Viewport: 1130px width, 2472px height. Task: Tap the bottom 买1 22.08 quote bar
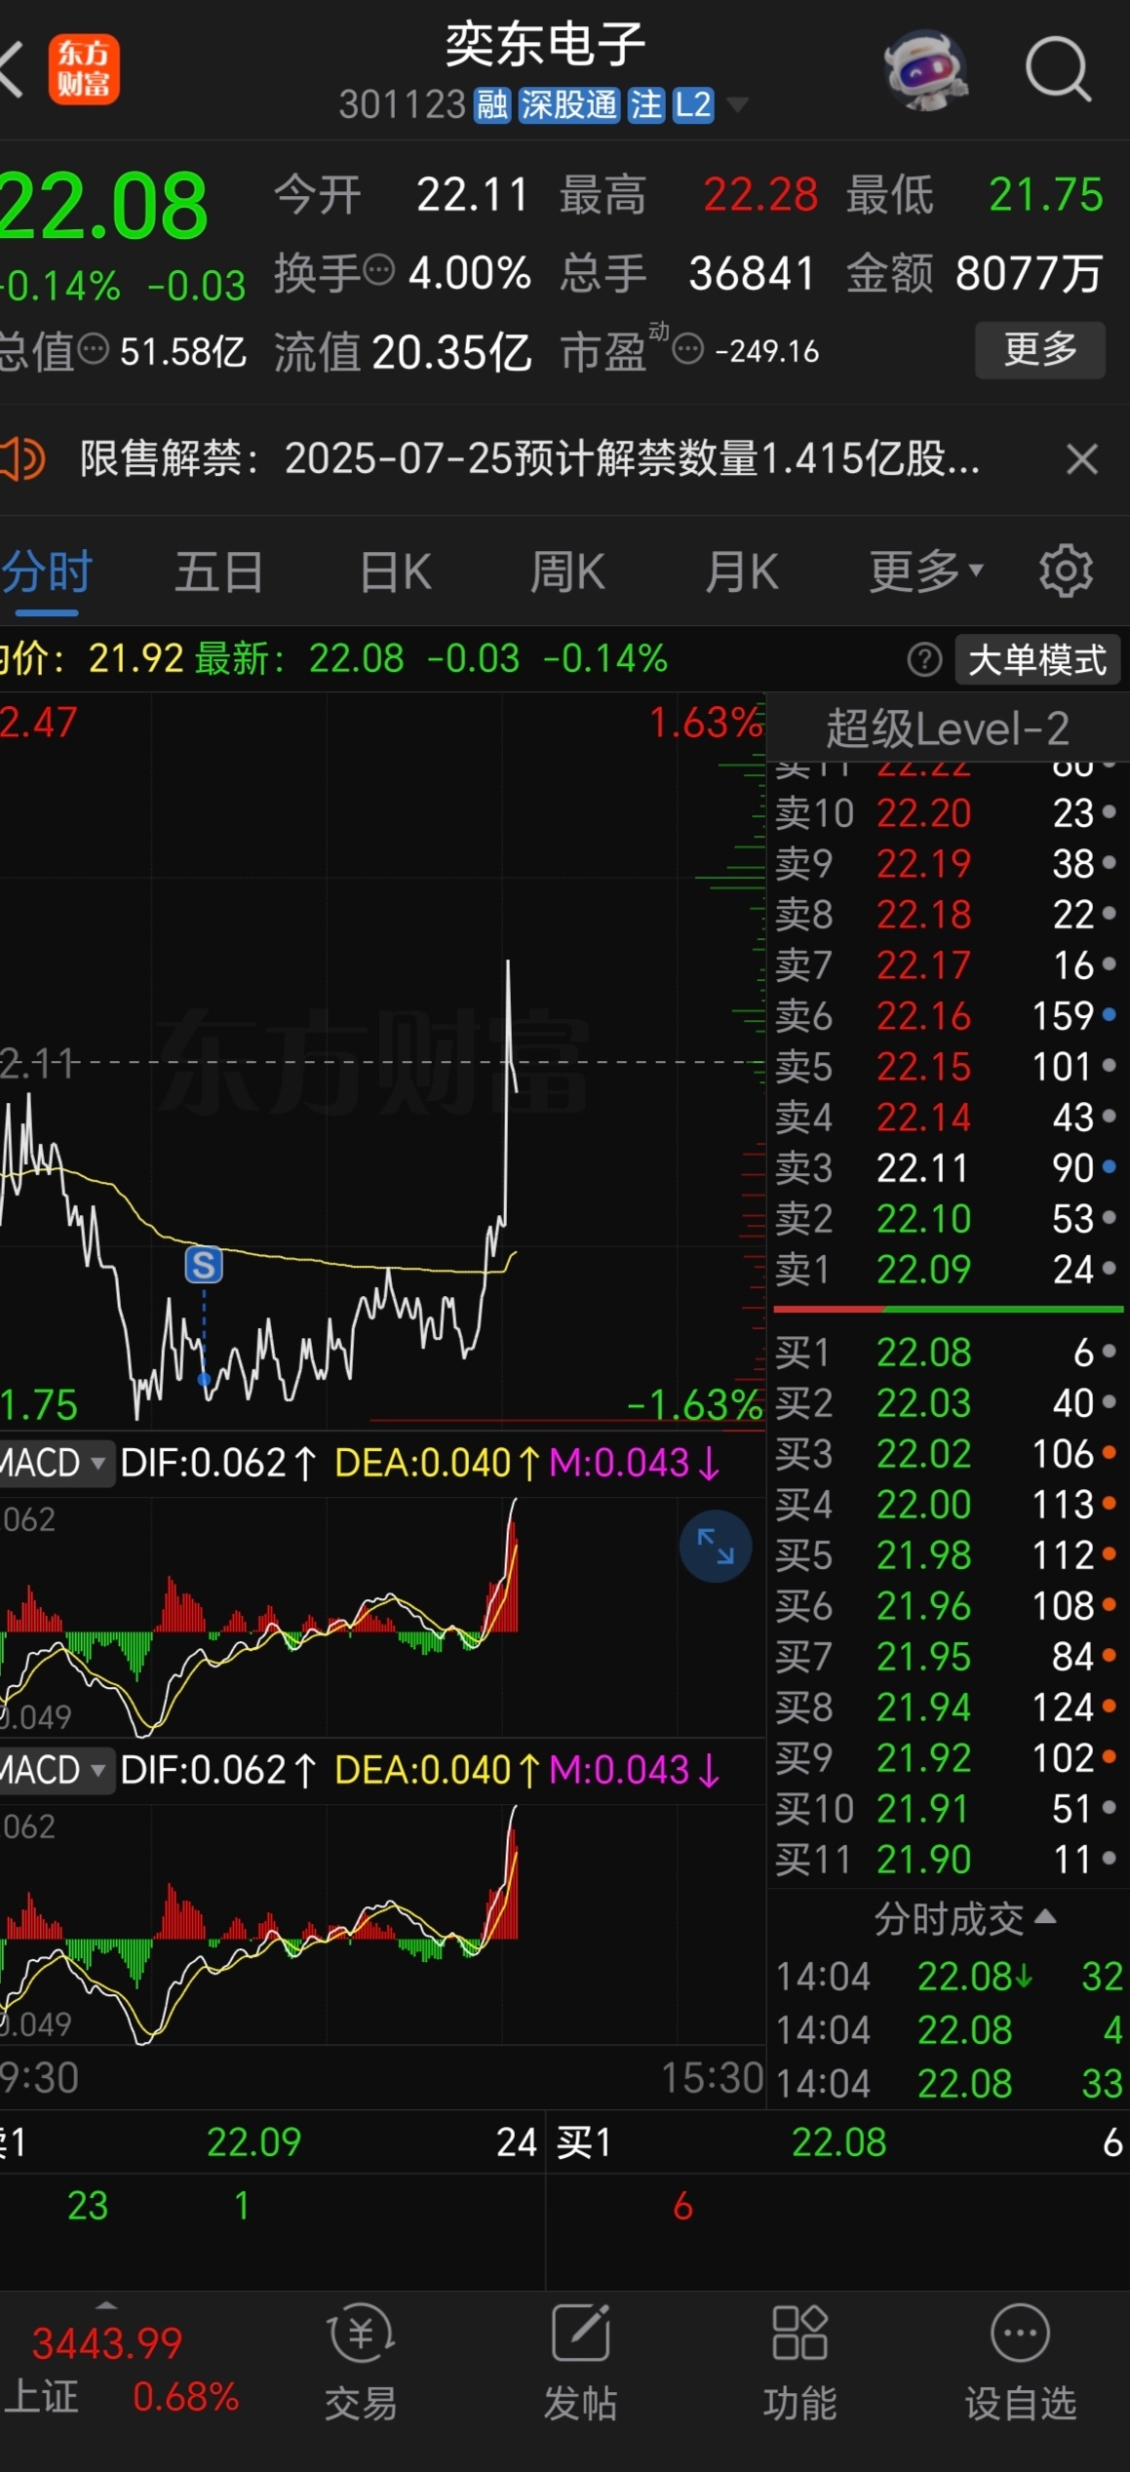(x=838, y=2142)
